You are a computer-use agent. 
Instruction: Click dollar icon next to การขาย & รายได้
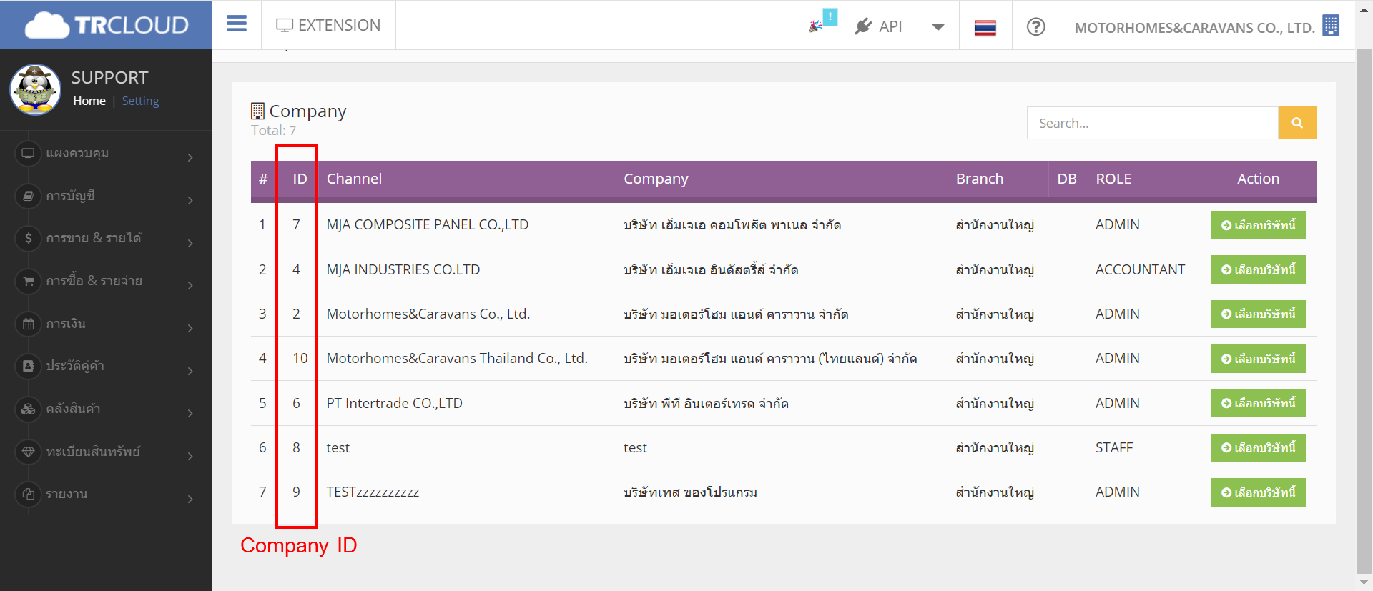(x=28, y=238)
